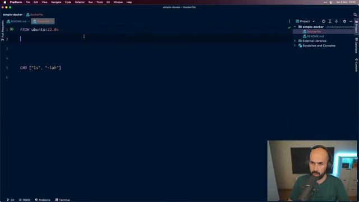This screenshot has height=202, width=359.
Task: Open the Git tool window in status bar
Action: click(11, 200)
